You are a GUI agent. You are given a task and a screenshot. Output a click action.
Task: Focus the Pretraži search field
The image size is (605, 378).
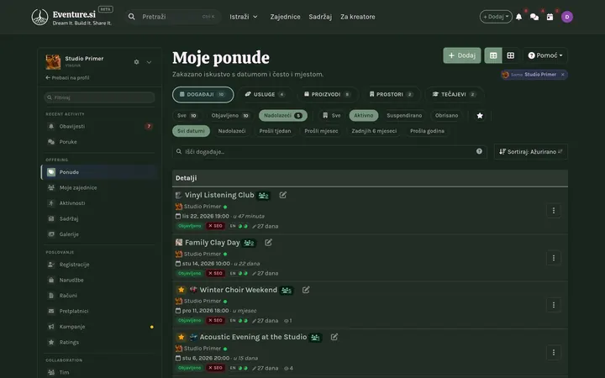click(x=172, y=17)
